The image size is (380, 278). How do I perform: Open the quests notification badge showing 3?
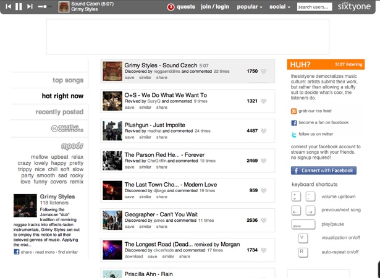(x=171, y=7)
